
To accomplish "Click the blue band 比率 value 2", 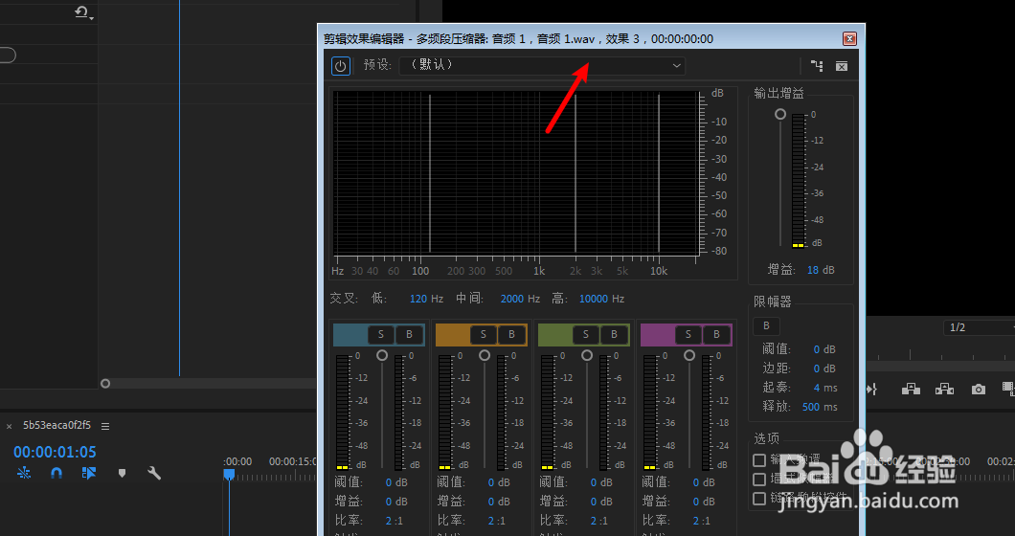I will [389, 521].
